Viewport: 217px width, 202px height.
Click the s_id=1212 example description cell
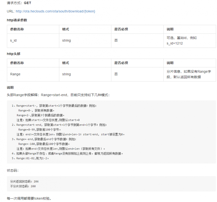pyautogui.click(x=190, y=41)
